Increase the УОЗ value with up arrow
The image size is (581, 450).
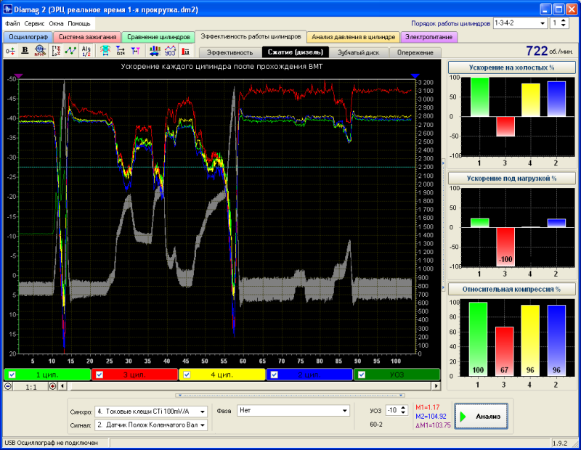coord(403,408)
